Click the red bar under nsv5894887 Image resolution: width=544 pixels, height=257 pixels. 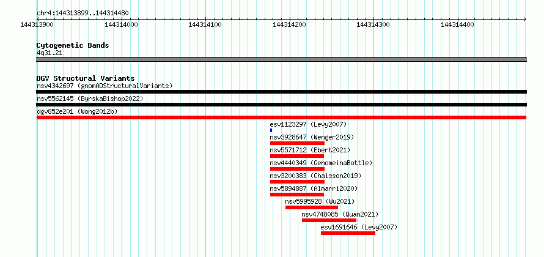coord(297,195)
